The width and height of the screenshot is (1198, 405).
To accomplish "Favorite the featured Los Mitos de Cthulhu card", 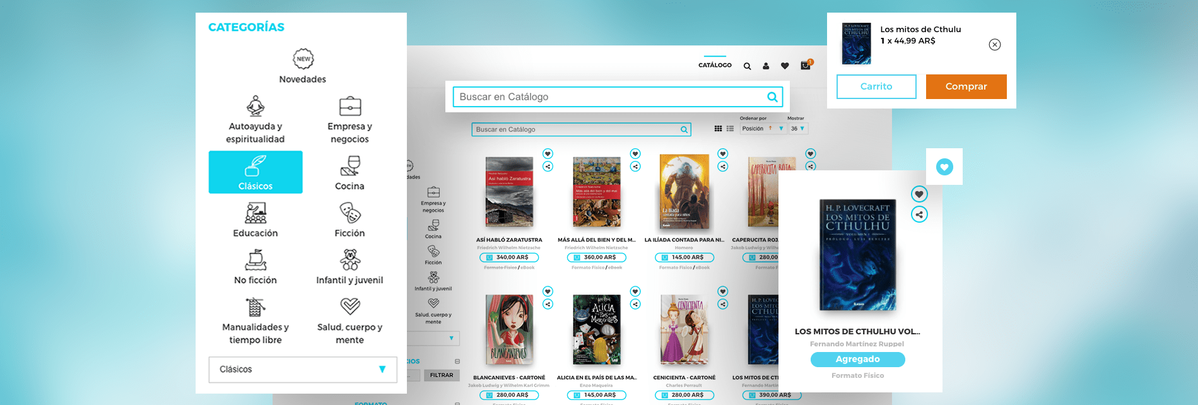I will [x=919, y=194].
